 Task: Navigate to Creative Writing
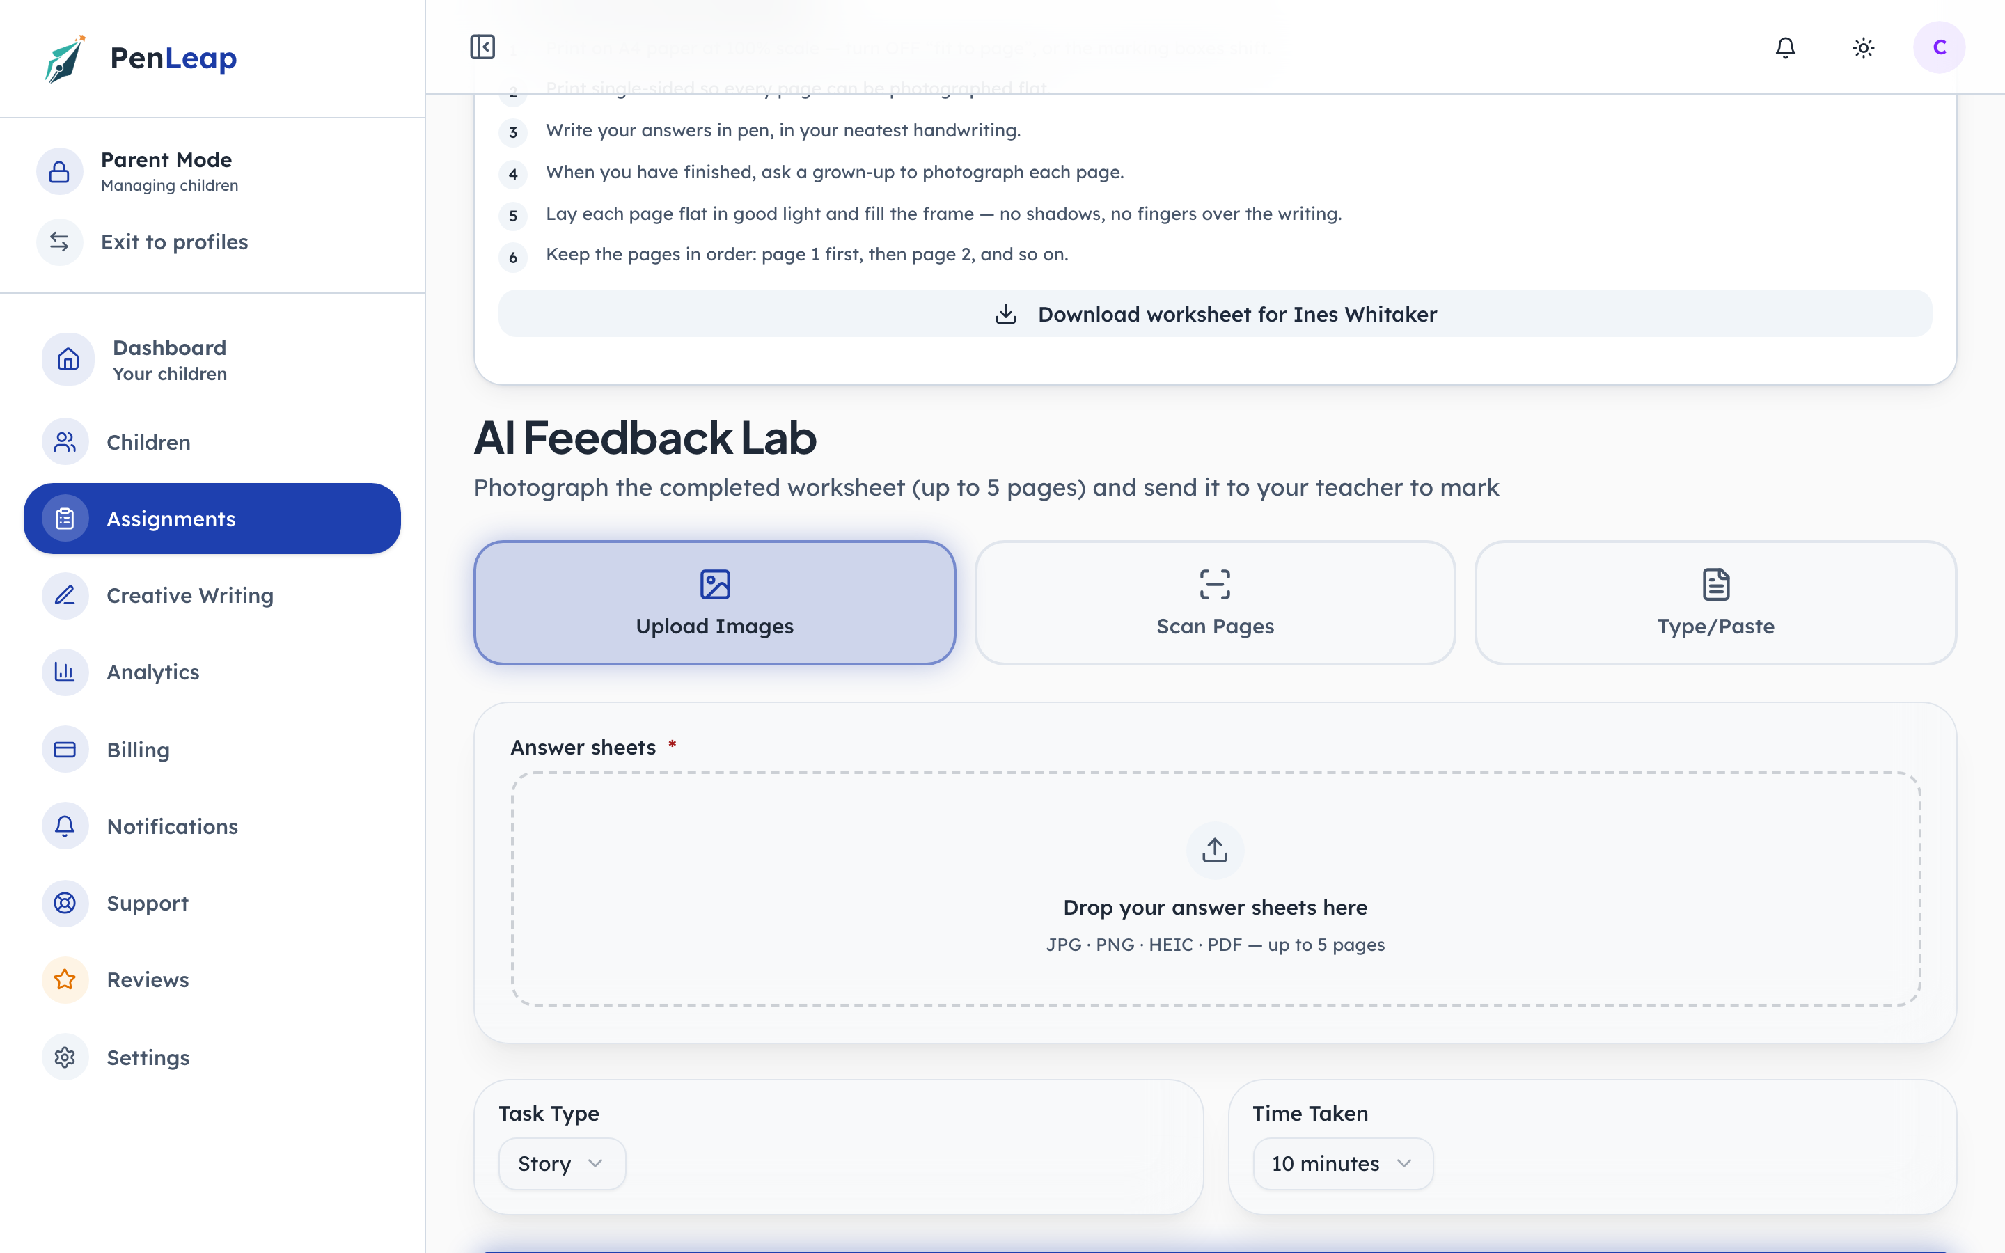pos(212,595)
